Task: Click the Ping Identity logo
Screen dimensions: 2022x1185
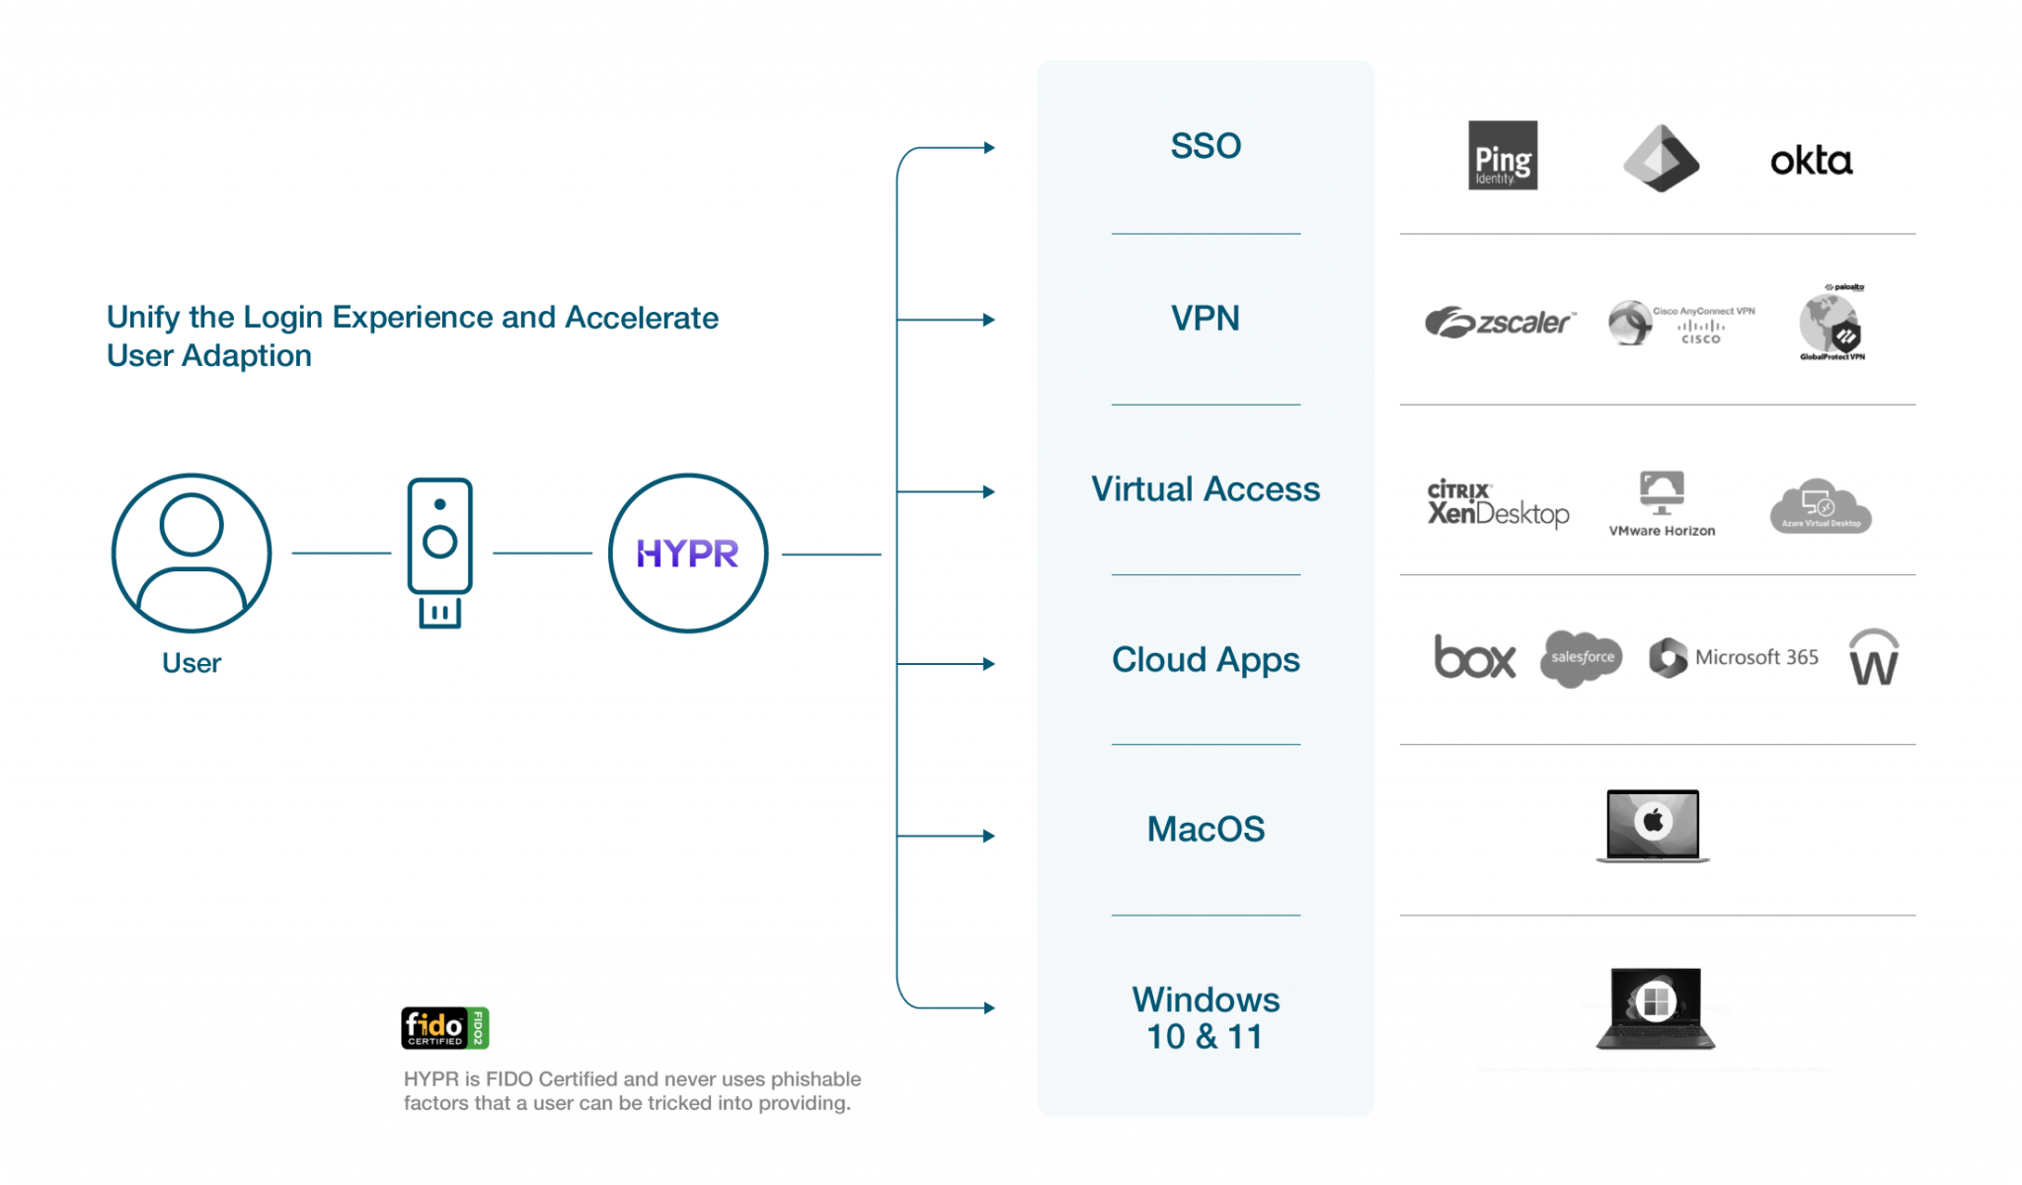Action: 1502,156
